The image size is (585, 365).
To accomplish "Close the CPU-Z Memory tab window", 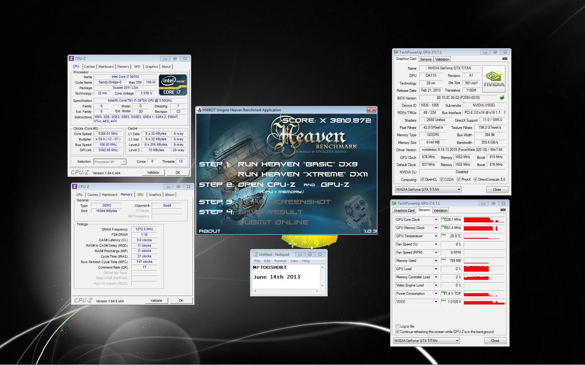I will coord(188,187).
